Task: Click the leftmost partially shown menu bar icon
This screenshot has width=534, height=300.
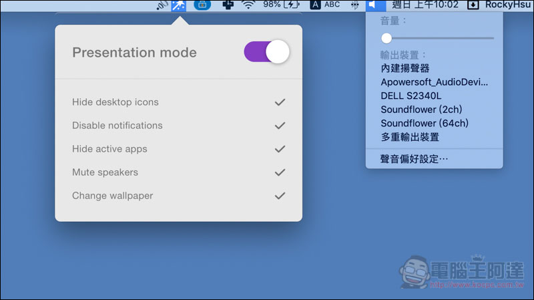Action: [x=162, y=5]
